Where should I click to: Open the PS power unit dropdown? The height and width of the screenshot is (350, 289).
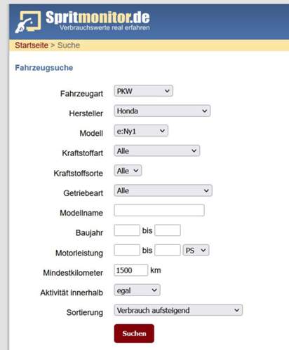click(196, 250)
